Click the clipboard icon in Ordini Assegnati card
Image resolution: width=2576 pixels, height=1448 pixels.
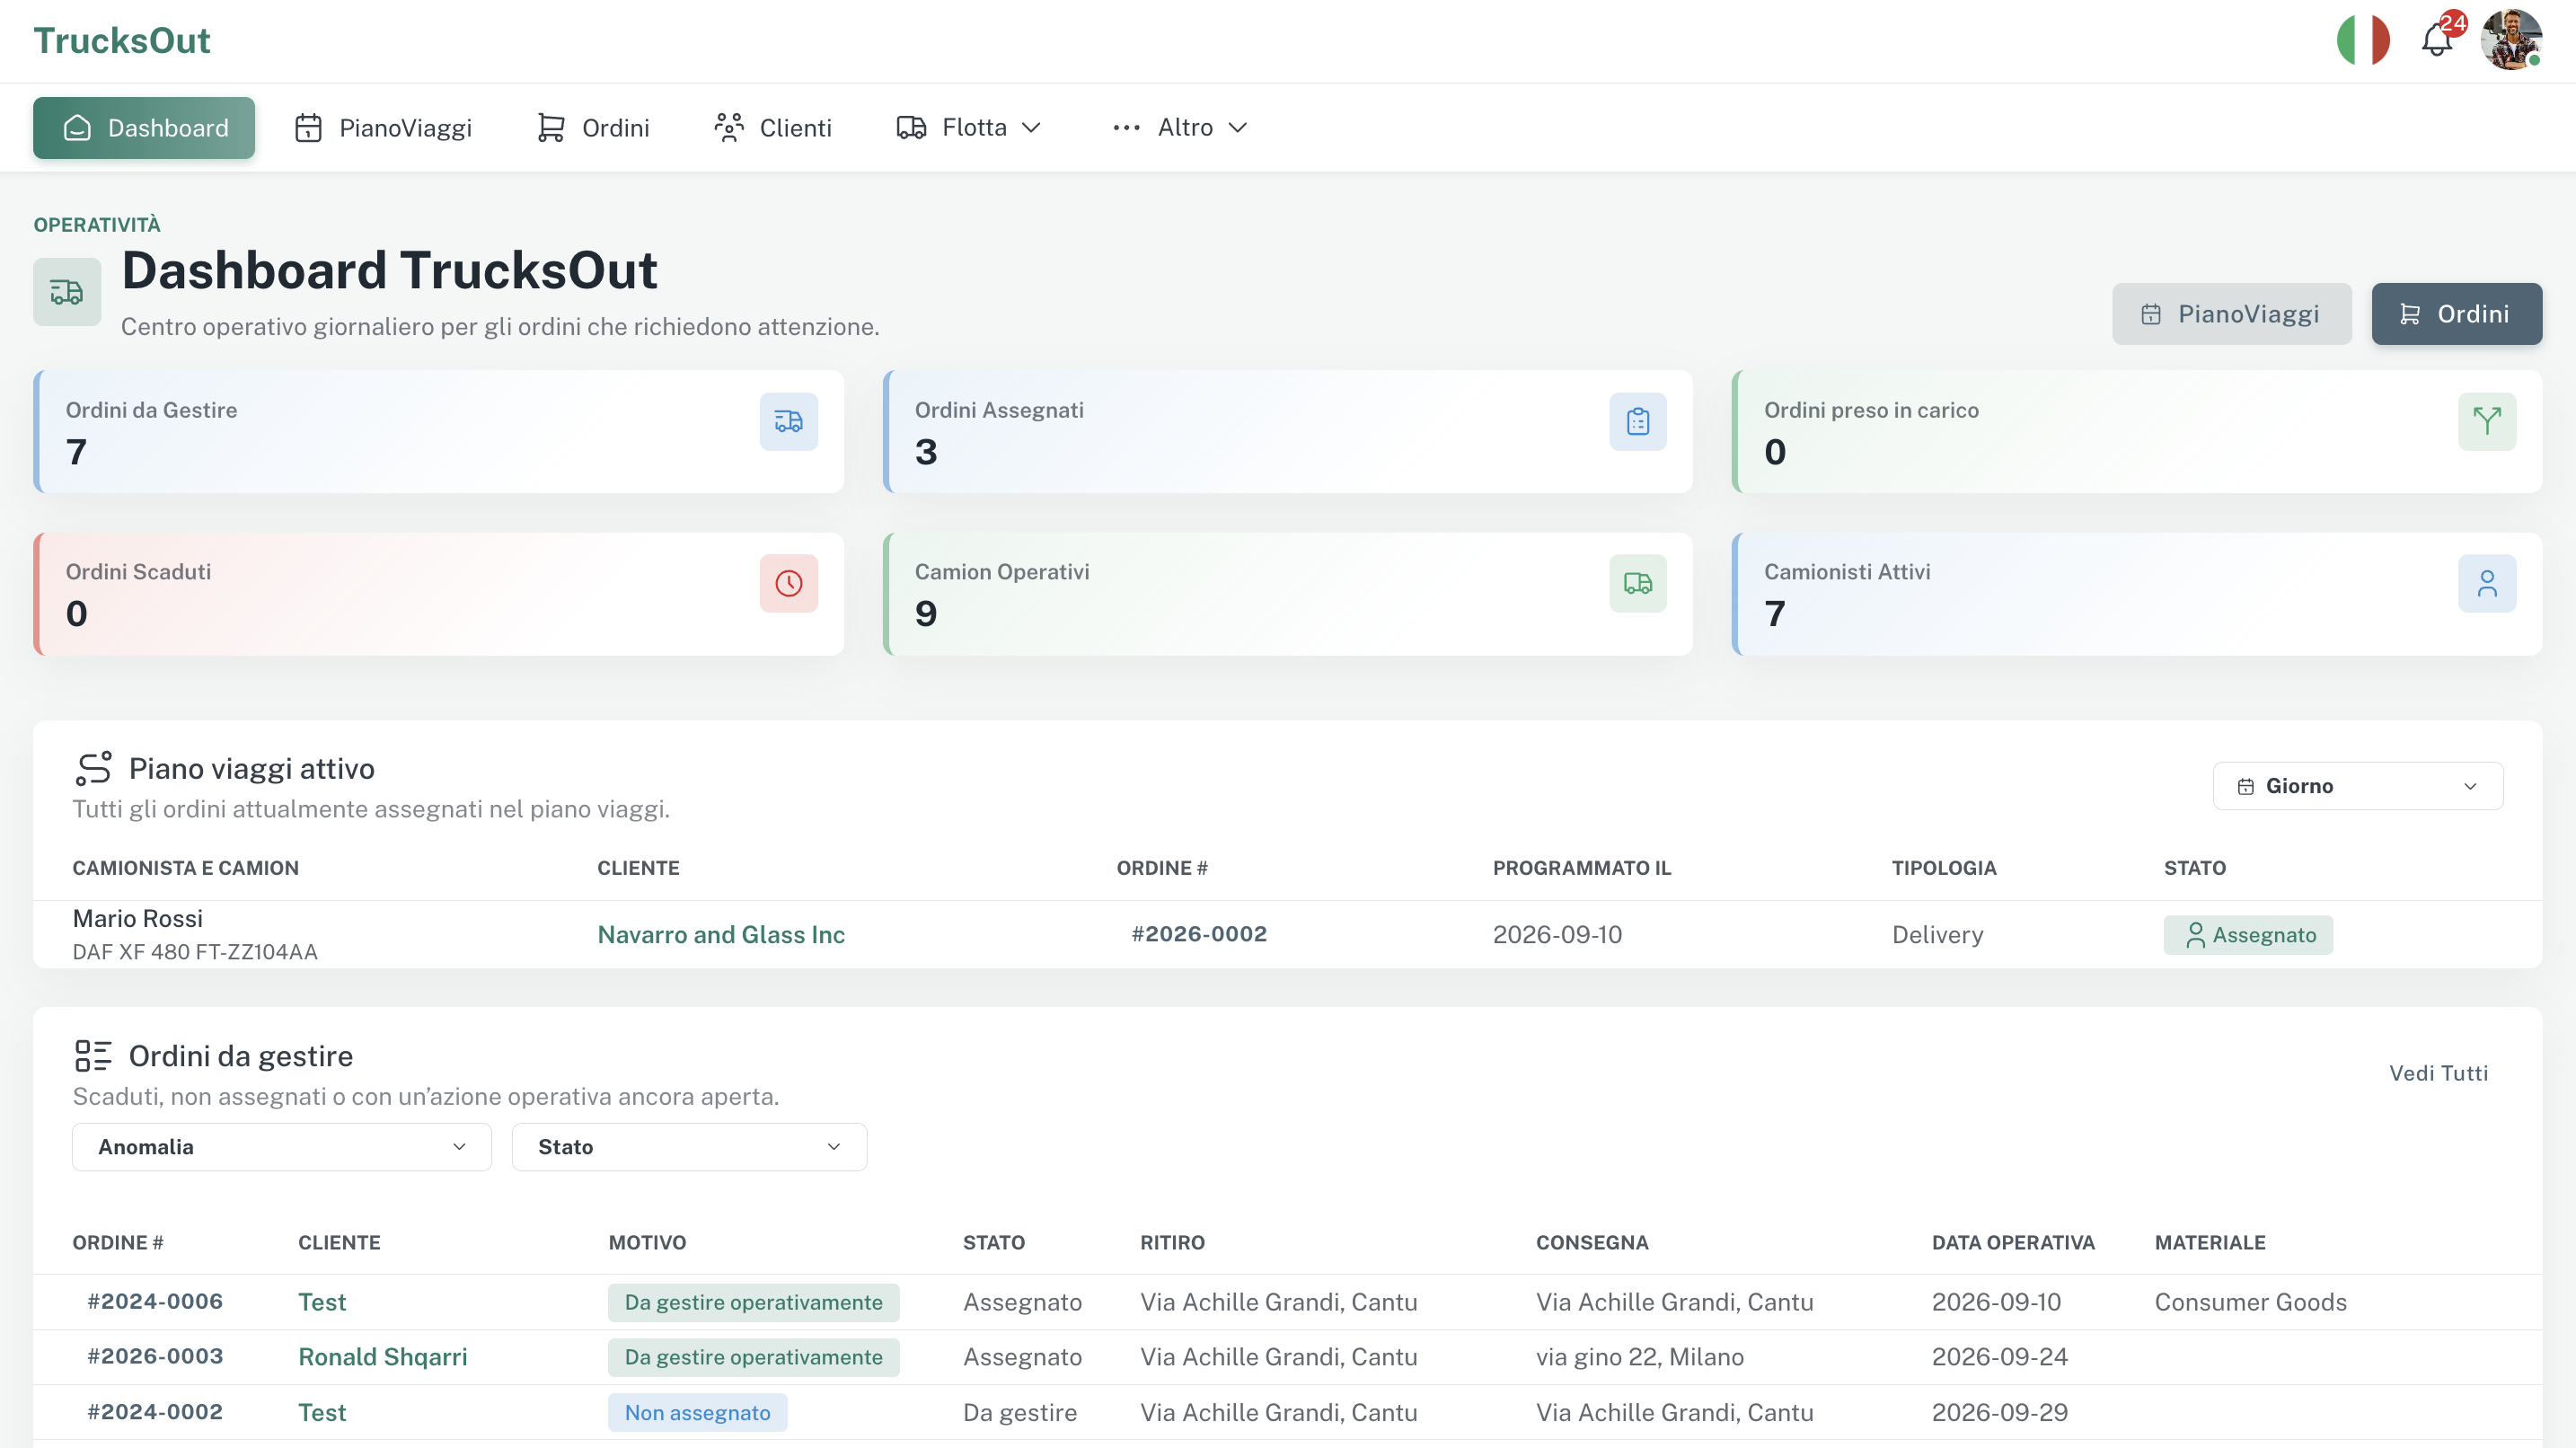click(1637, 422)
